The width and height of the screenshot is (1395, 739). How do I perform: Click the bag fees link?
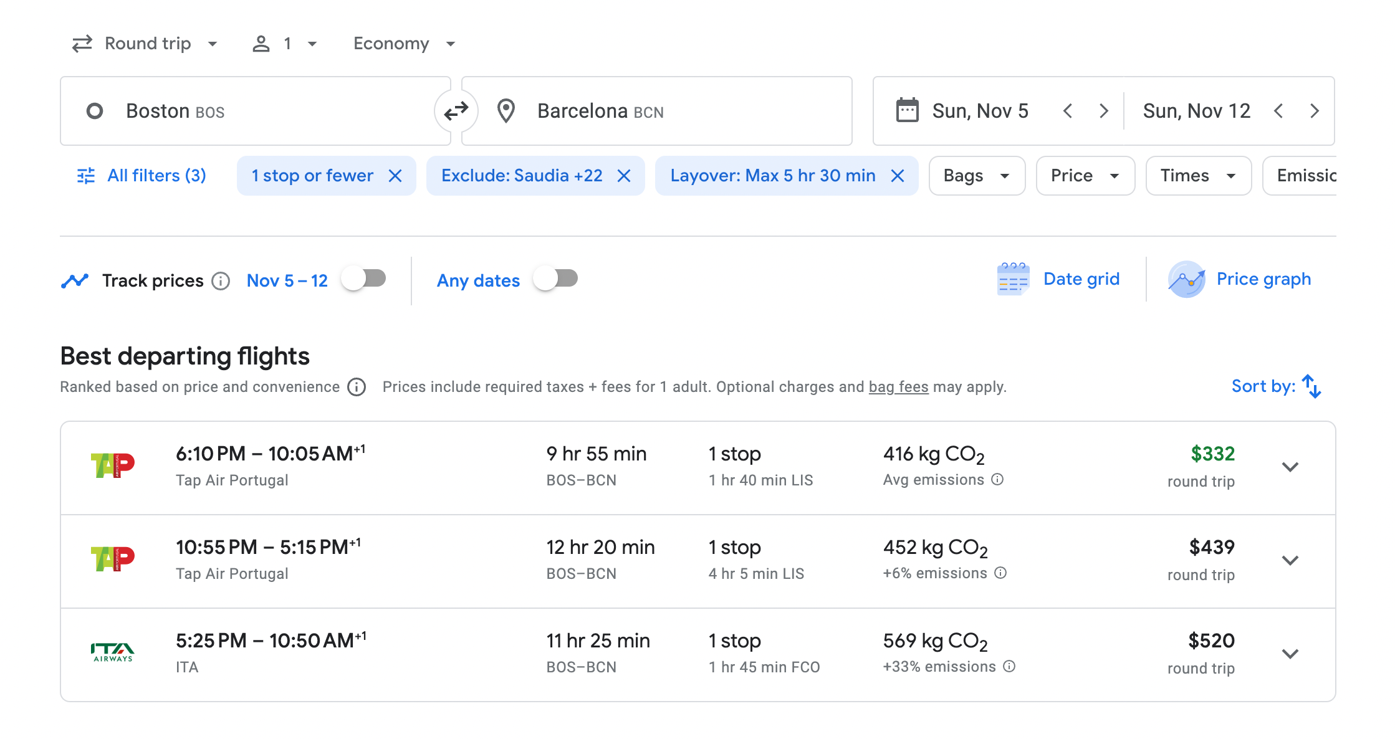pyautogui.click(x=898, y=387)
